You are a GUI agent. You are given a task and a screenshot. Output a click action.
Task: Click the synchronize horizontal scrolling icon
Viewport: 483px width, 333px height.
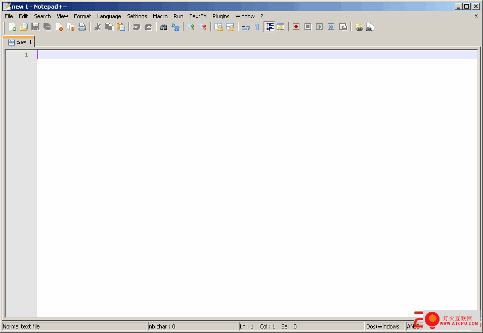[230, 27]
